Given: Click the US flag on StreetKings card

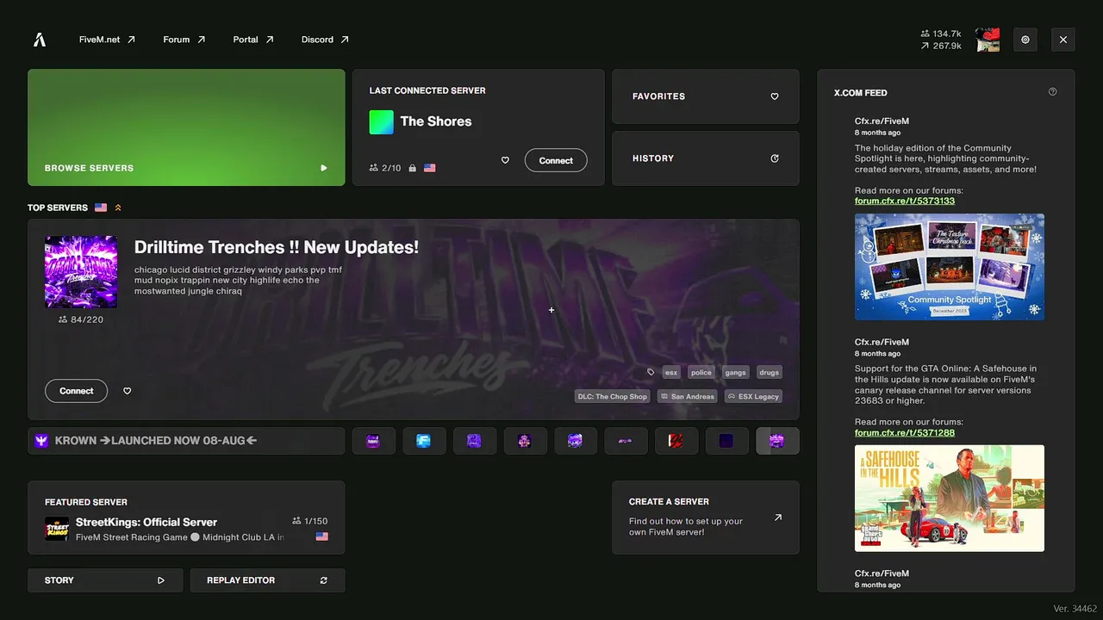Looking at the screenshot, I should coord(322,536).
